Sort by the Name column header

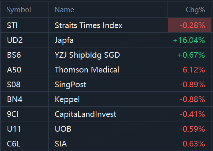[64, 10]
